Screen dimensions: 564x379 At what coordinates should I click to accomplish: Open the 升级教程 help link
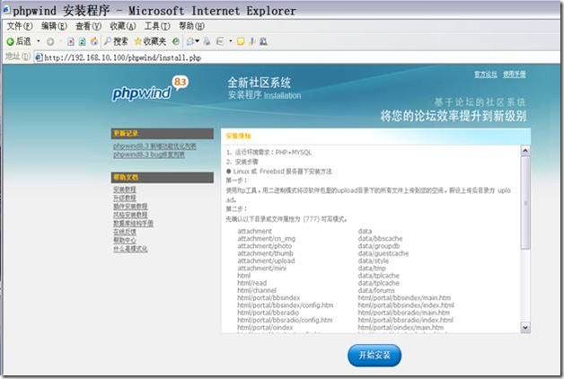(x=125, y=198)
